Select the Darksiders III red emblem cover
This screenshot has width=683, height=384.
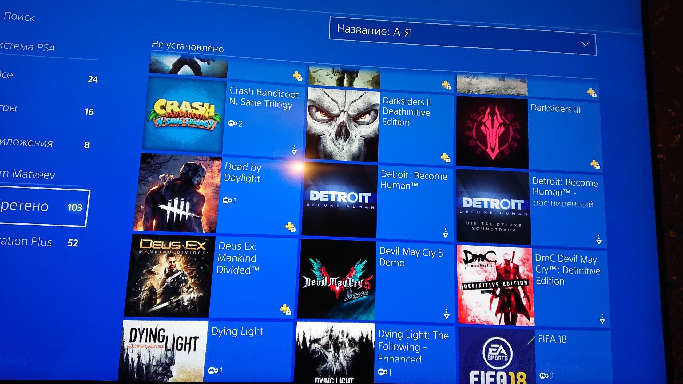click(x=493, y=132)
